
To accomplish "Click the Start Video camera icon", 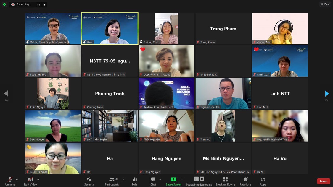I will pos(30,179).
